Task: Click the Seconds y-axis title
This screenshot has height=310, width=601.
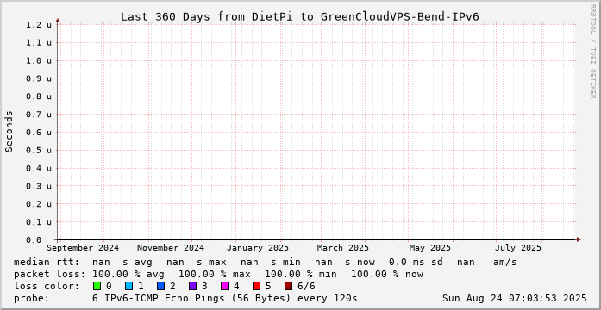Action: click(x=9, y=131)
